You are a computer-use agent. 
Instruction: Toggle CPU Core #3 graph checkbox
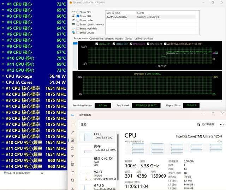[131, 44]
